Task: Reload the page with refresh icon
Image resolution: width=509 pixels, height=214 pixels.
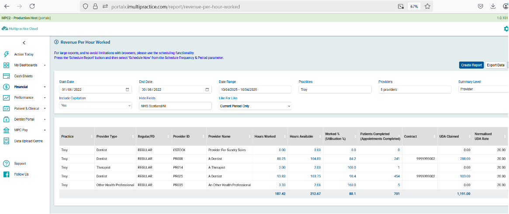Action: pos(32,6)
